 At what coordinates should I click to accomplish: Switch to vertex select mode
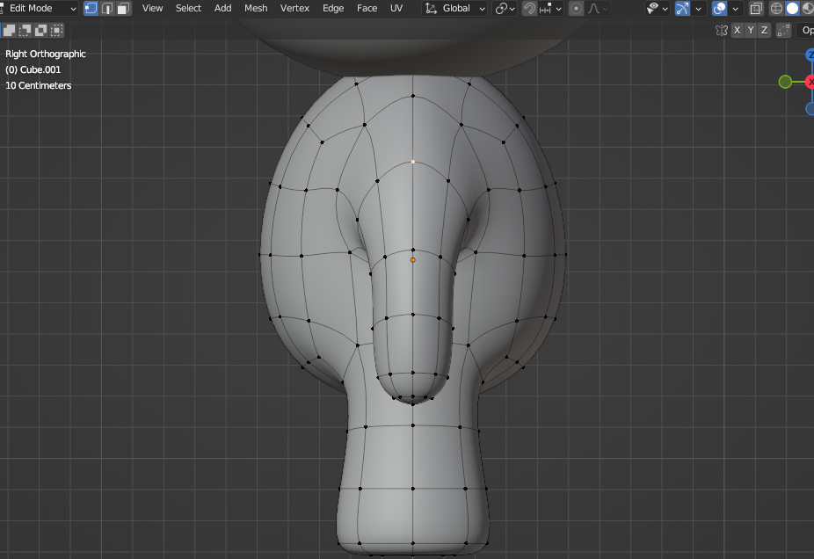tap(91, 8)
